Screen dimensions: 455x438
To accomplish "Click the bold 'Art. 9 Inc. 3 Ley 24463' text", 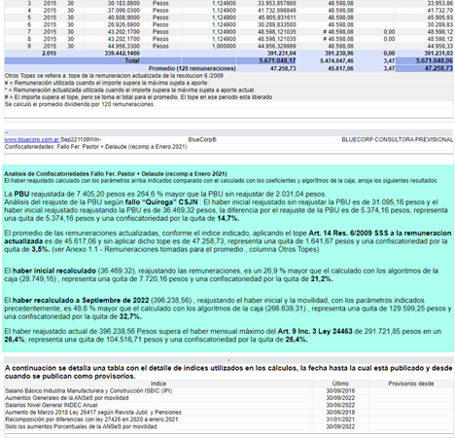I will [x=315, y=331].
